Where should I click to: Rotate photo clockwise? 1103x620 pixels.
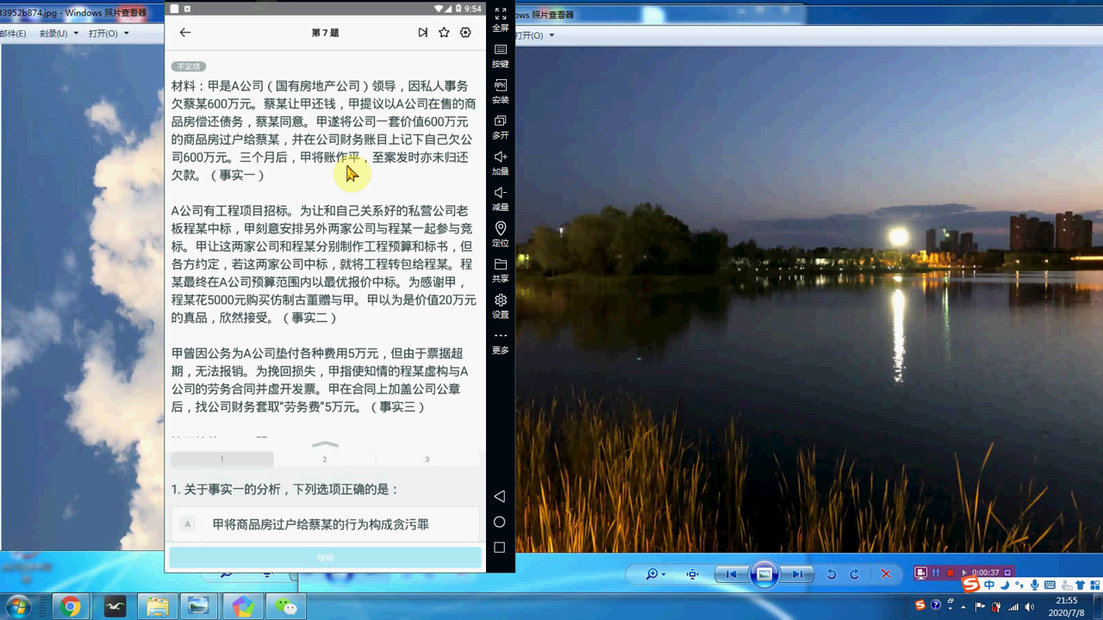coord(855,574)
